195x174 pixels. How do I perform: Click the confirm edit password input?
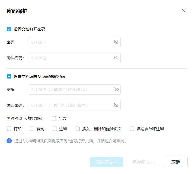click(71, 105)
